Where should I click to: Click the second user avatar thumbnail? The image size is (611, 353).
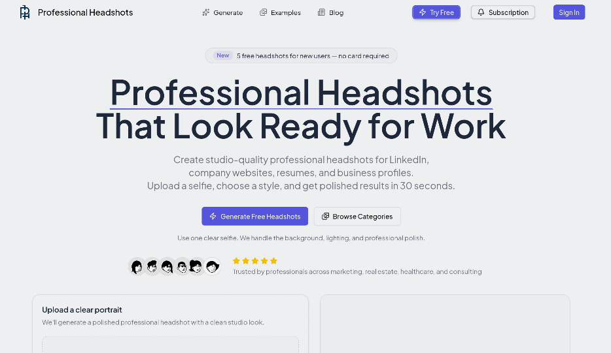[x=152, y=267]
